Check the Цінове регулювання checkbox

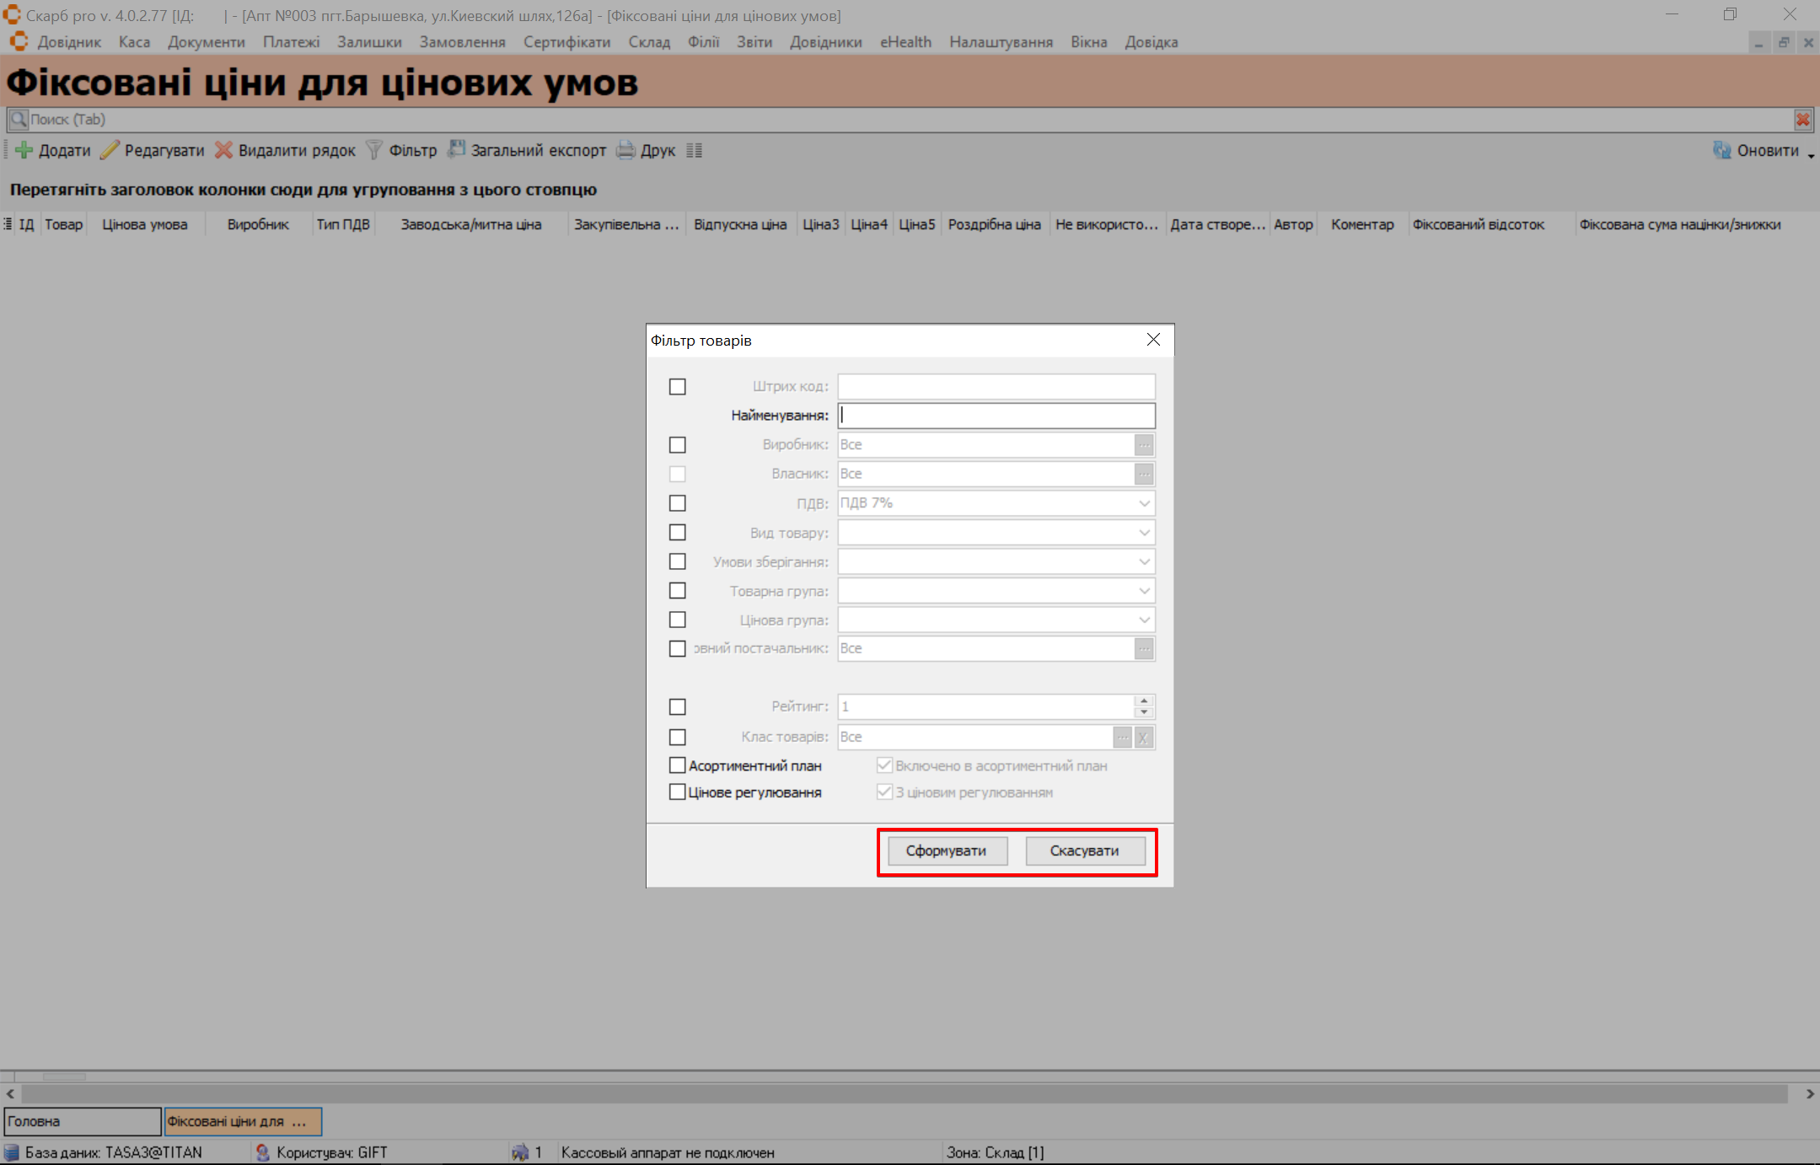(x=678, y=792)
